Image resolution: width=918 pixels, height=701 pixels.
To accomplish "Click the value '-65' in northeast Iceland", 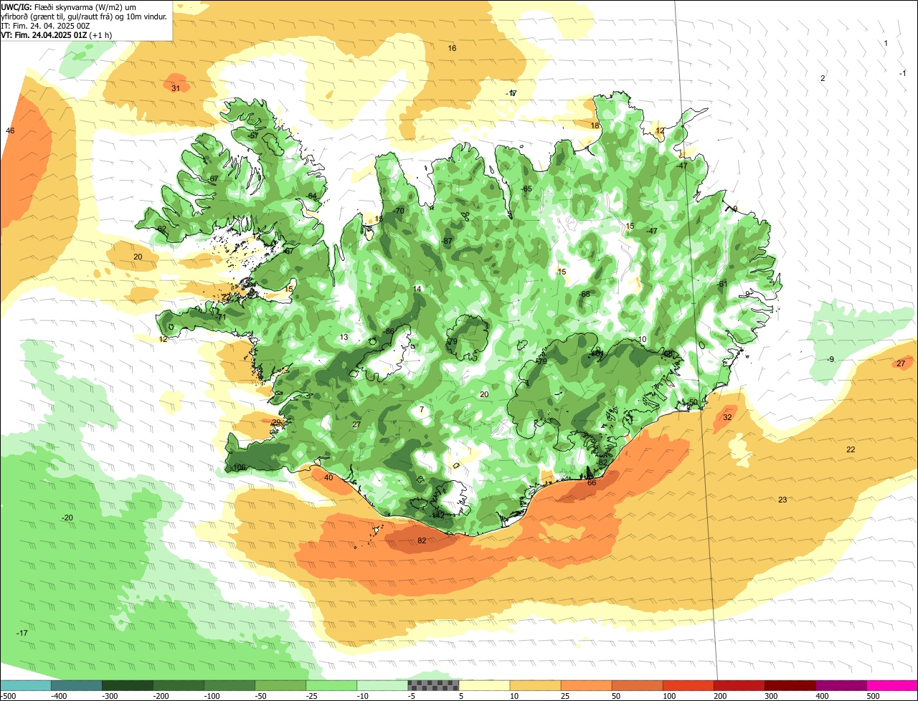I will [x=526, y=189].
